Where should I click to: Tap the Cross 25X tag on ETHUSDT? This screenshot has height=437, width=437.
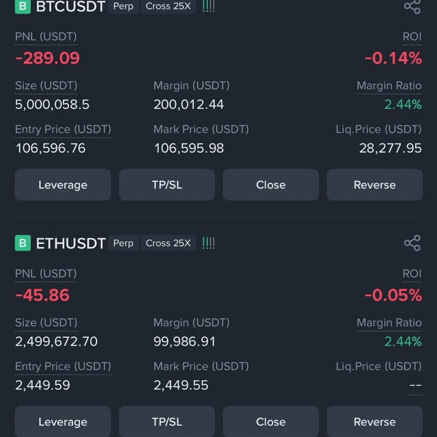click(168, 243)
